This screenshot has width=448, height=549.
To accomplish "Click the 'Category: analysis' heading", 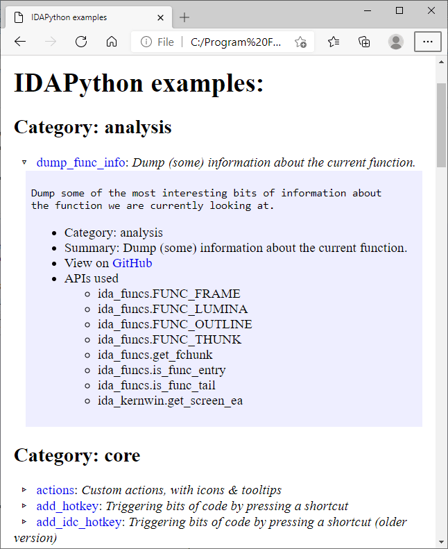I will click(93, 127).
